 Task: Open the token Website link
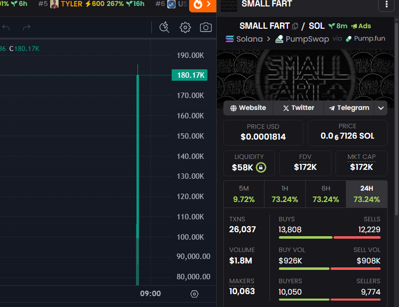pyautogui.click(x=248, y=108)
